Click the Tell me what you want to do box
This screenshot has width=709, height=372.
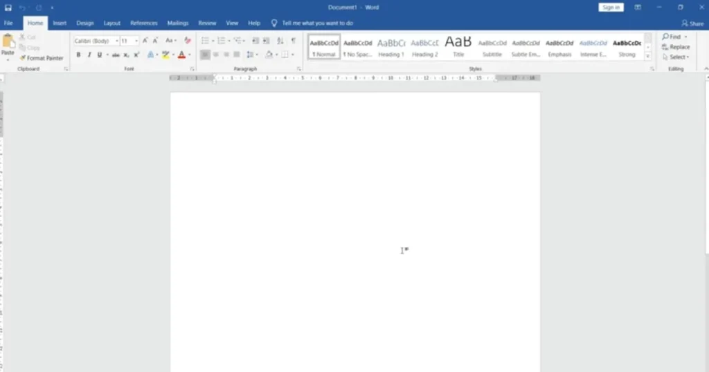(x=312, y=23)
